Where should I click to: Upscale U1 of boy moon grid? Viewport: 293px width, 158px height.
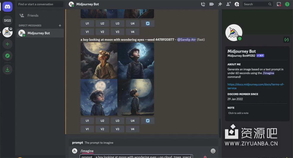pyautogui.click(x=87, y=121)
